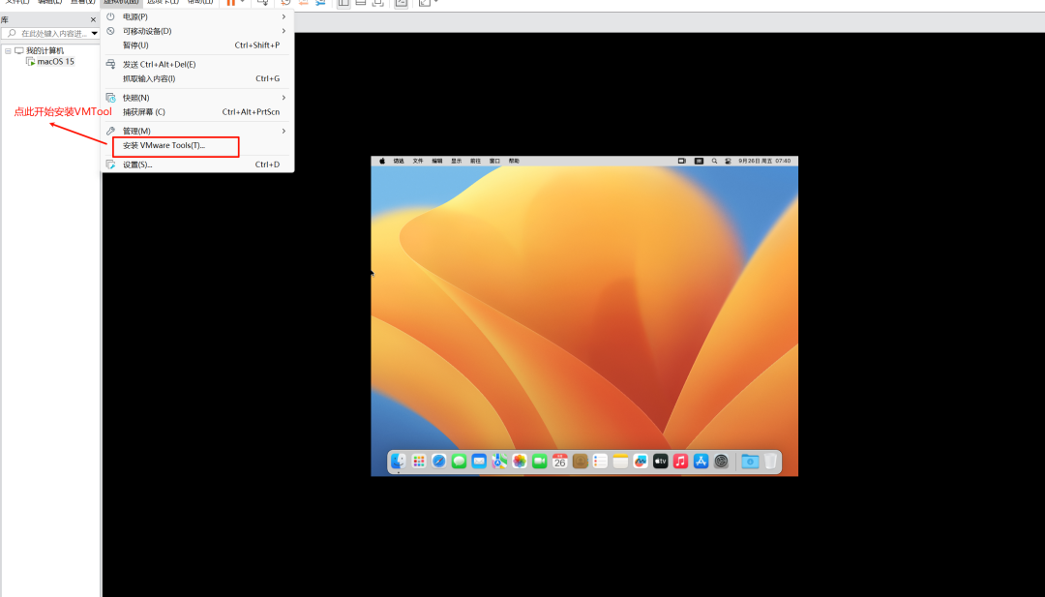Open the guest macOS 前往 menu
Viewport: 1045px width, 597px height.
coord(476,161)
